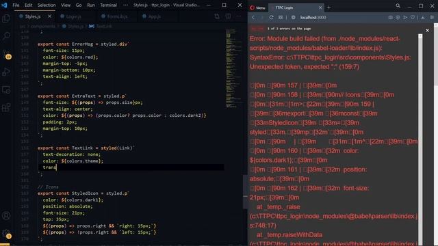Open the Run menu
438x246 pixels.
[x=91, y=5]
